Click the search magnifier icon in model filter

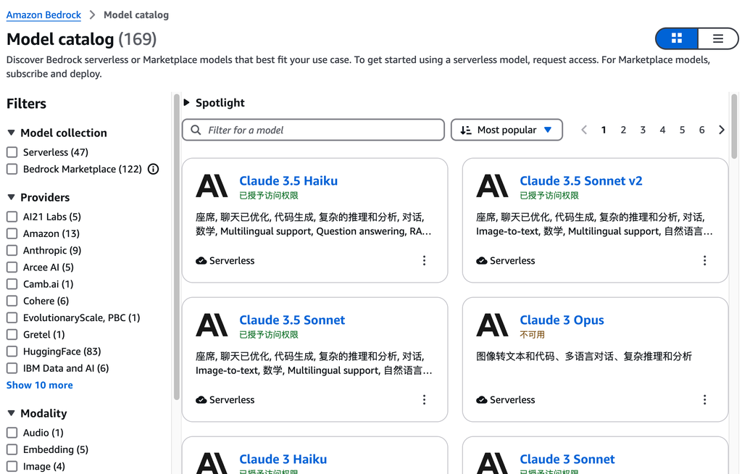(196, 130)
